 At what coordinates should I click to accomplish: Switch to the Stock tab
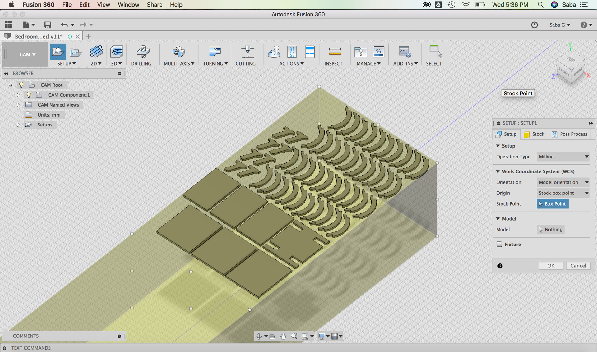[534, 134]
